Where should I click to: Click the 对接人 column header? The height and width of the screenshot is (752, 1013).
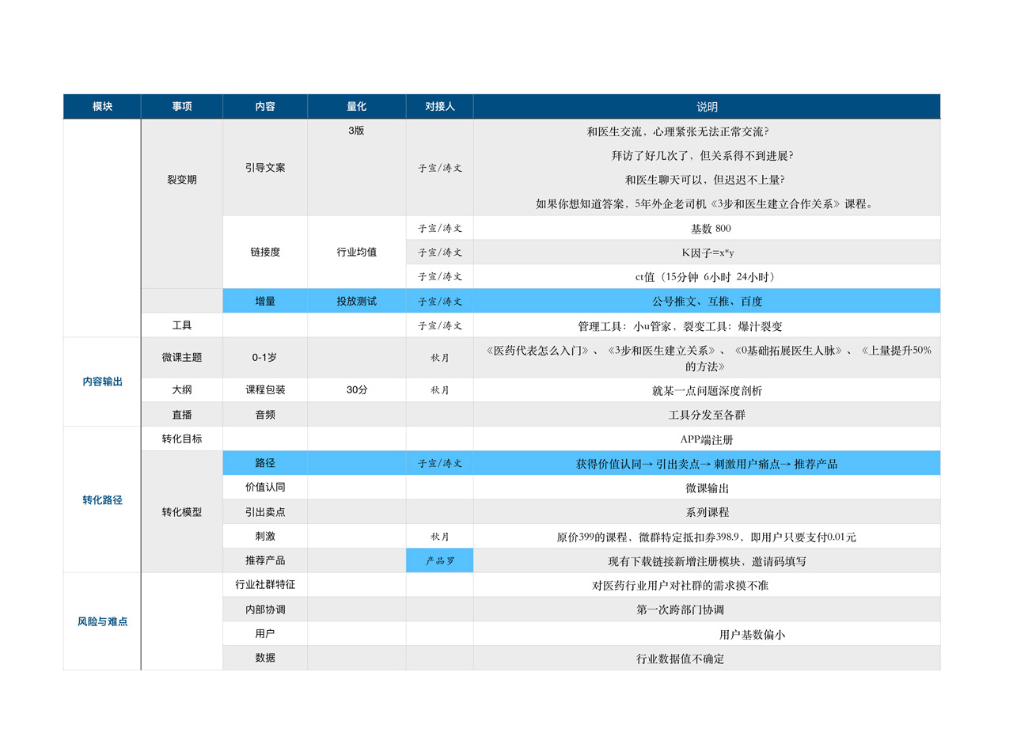[440, 106]
